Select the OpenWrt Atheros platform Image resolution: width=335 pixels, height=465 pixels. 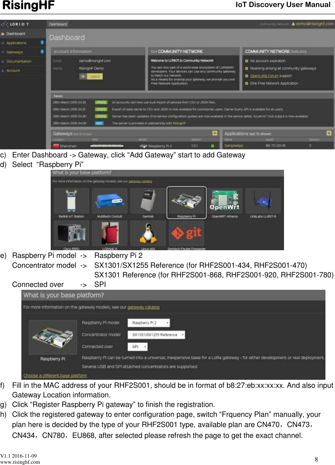(225, 201)
